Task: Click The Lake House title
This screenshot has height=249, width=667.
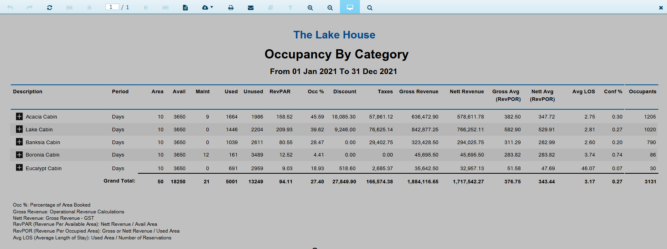Action: pos(334,35)
